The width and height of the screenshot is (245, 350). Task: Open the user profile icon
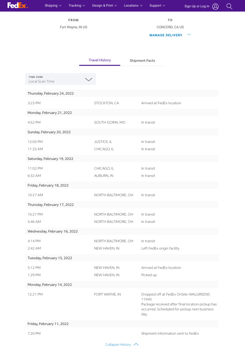[x=215, y=6]
